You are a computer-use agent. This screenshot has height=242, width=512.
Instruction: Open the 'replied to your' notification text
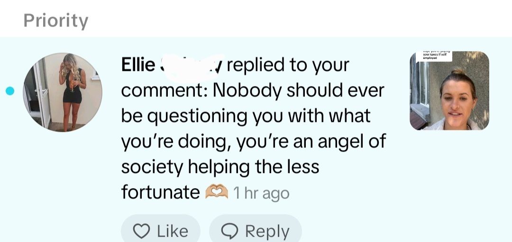288,66
